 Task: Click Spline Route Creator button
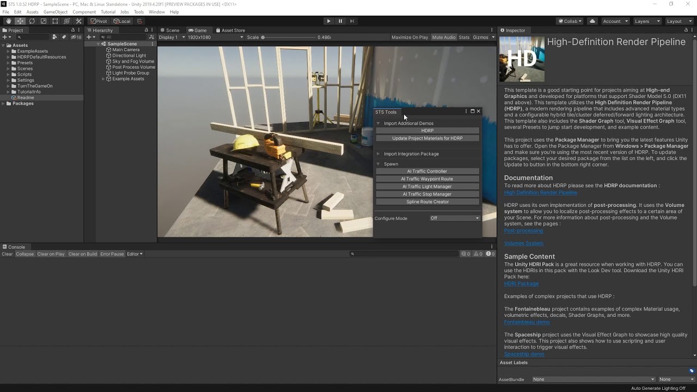(427, 202)
